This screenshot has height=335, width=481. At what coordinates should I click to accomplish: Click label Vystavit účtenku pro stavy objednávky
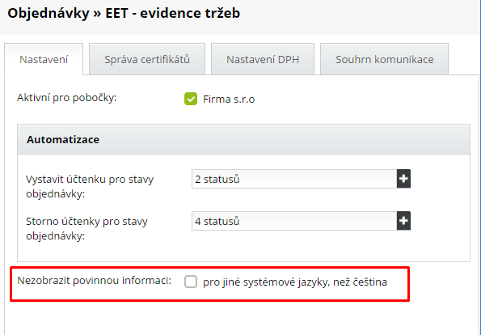click(x=90, y=186)
